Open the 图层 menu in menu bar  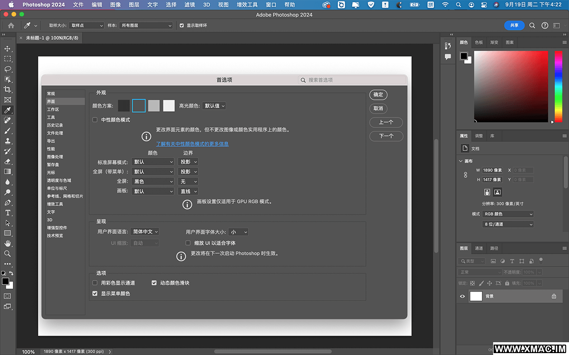coord(134,5)
